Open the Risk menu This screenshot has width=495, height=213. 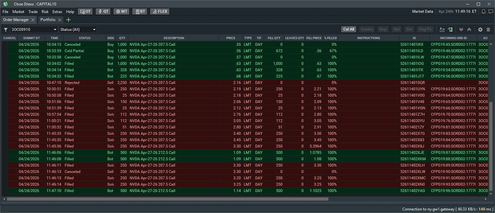tap(45, 12)
